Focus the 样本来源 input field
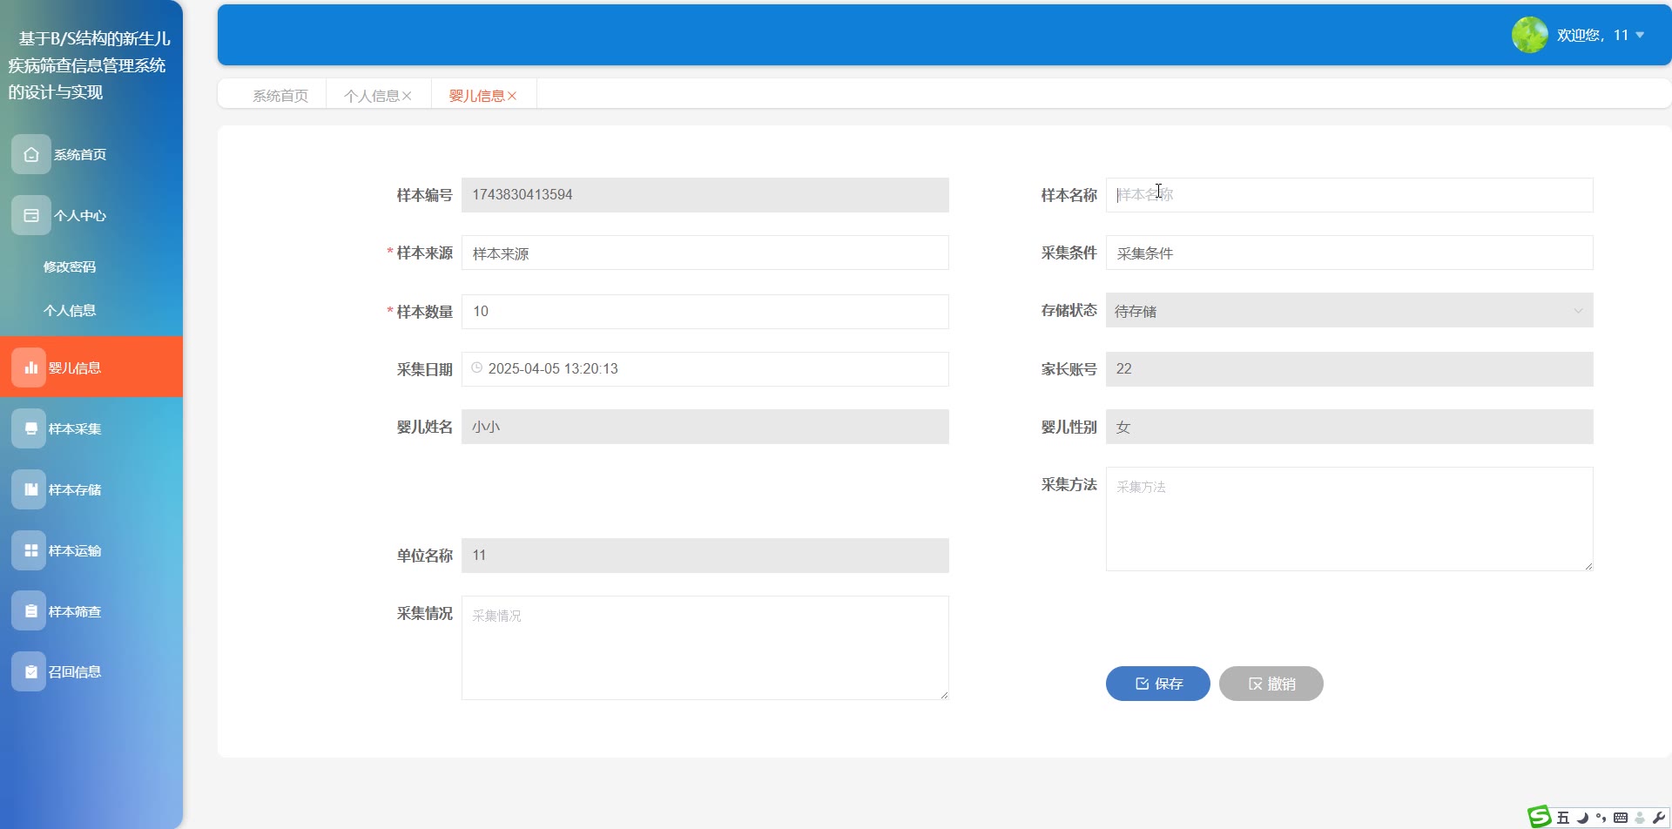This screenshot has width=1672, height=829. (705, 253)
